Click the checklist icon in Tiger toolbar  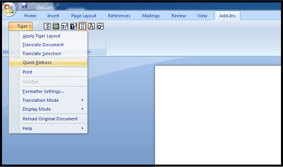coord(47,26)
